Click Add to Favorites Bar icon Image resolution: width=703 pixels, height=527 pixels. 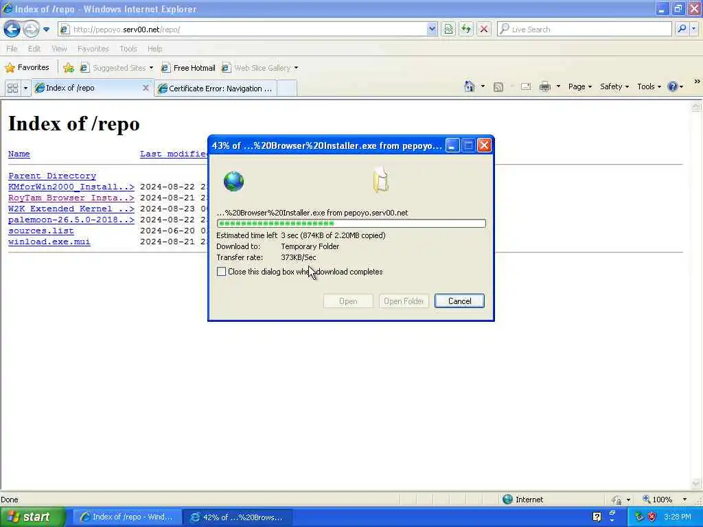pos(69,68)
